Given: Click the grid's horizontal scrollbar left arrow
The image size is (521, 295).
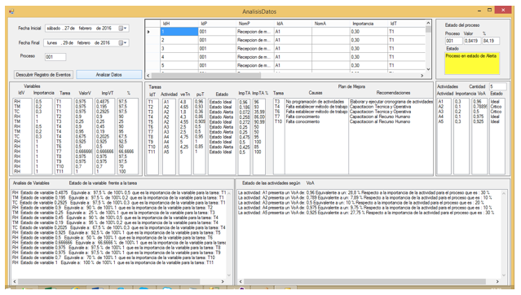Looking at the screenshot, I should coord(148,76).
